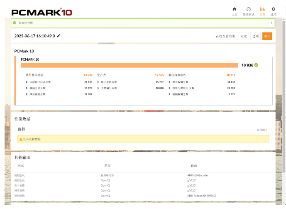The width and height of the screenshot is (286, 209).
Task: Click the green checkmark beside score 10 936
Action: [x=257, y=65]
